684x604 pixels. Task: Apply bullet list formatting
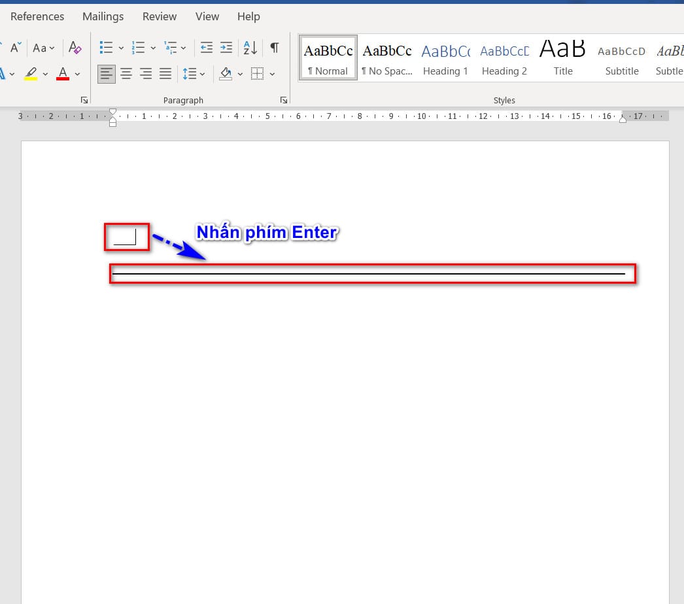[106, 48]
